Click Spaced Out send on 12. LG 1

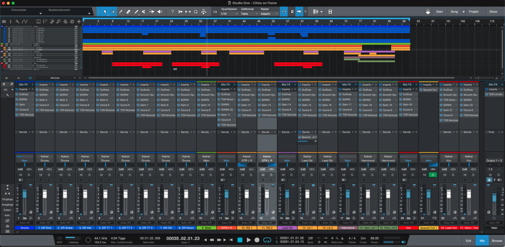click(x=308, y=137)
